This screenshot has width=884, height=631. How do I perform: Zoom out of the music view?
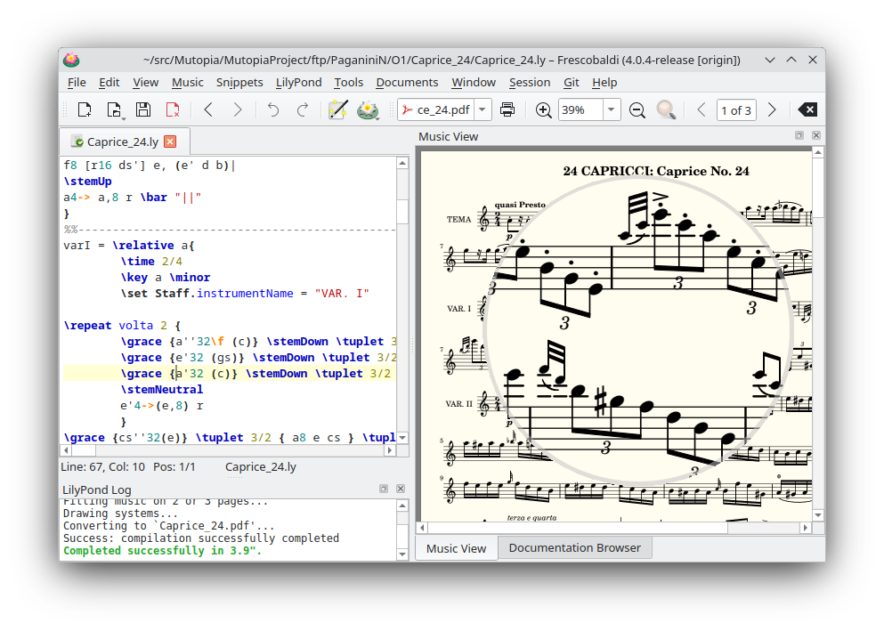pos(637,109)
